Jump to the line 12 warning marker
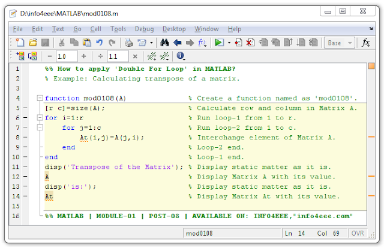 coord(371,176)
